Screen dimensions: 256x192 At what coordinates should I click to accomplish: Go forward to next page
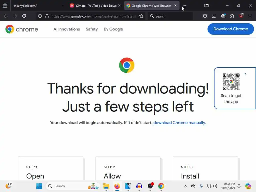[x=15, y=16]
